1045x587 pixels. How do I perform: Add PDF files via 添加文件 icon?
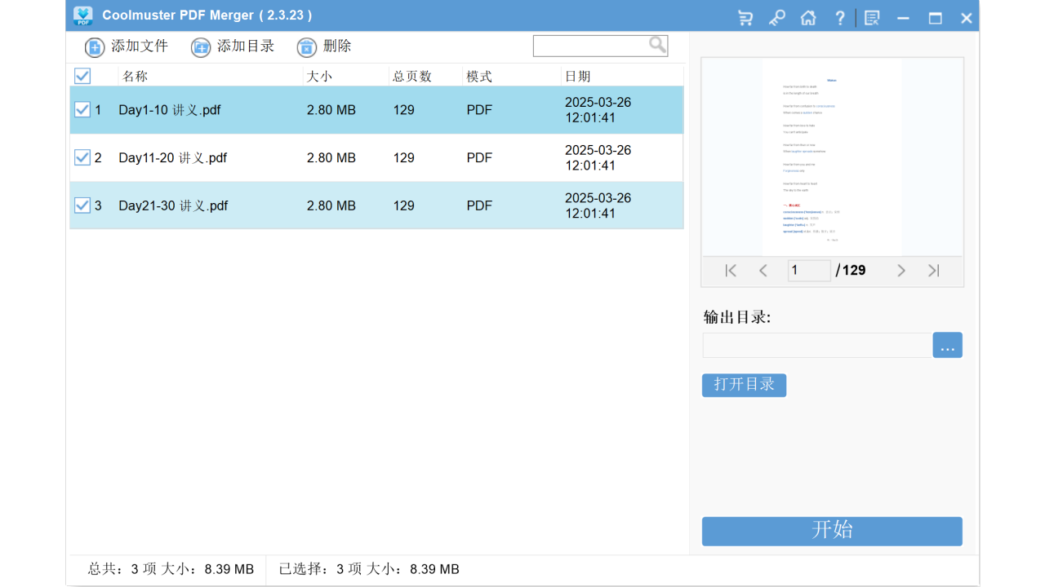click(x=94, y=46)
